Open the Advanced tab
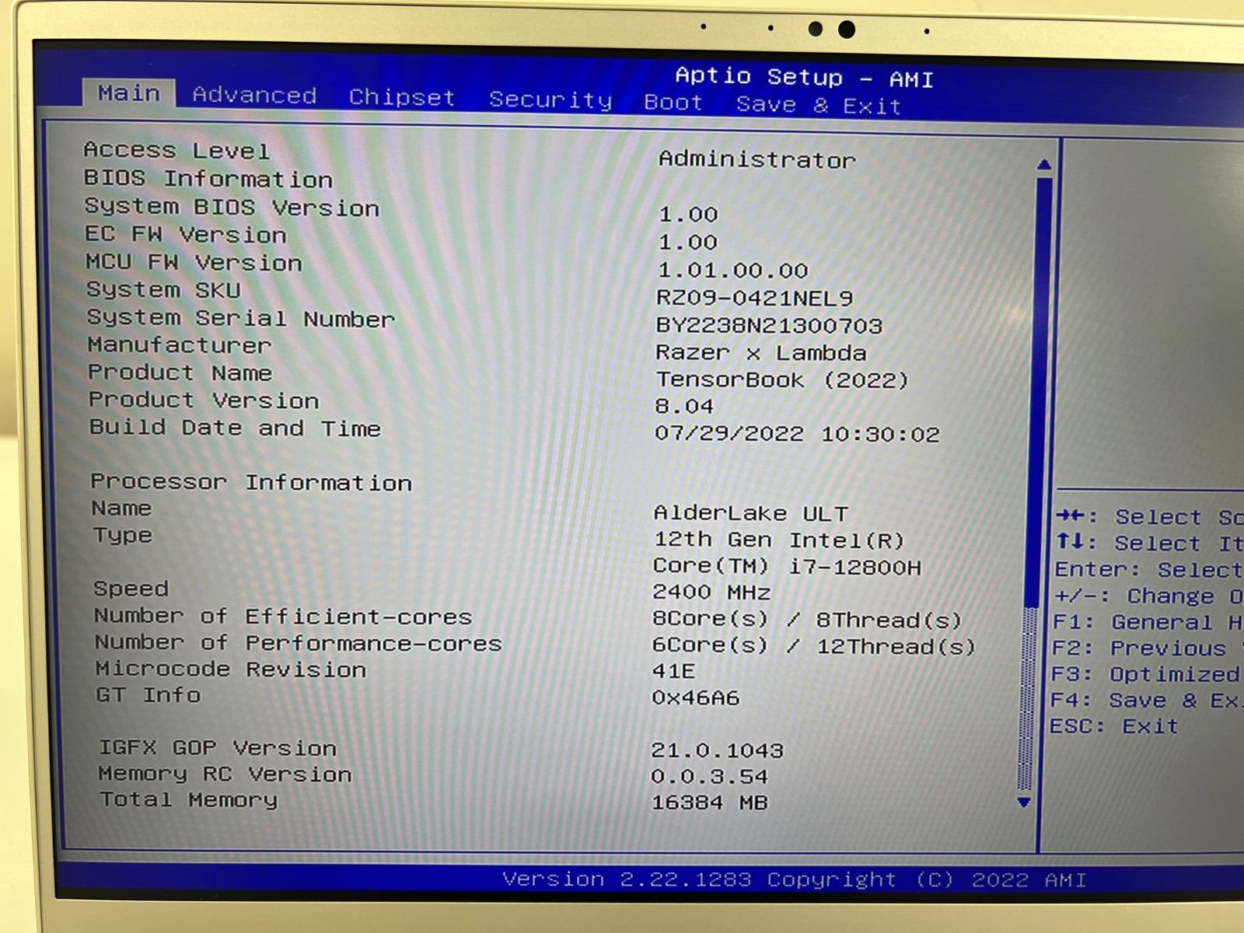Screen dimensions: 1244x933 (255, 95)
